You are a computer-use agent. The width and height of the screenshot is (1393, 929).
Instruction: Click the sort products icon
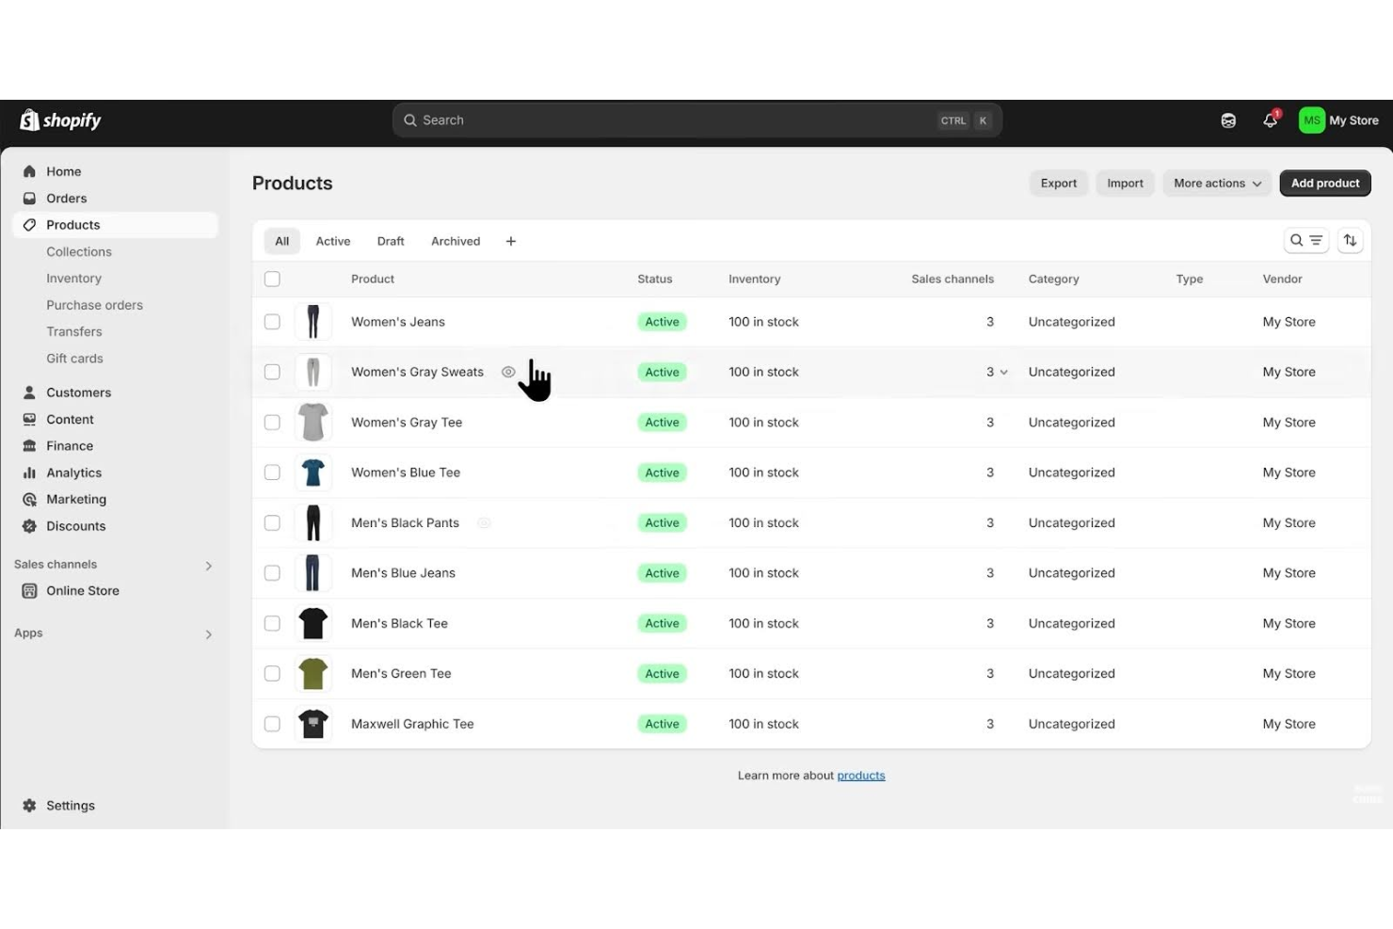pyautogui.click(x=1351, y=240)
